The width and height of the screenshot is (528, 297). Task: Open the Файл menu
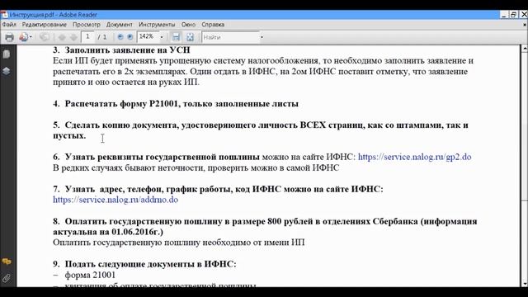coord(9,25)
